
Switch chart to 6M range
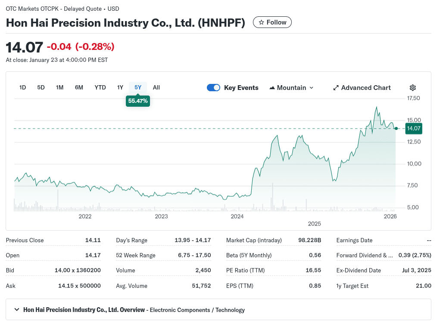(79, 87)
